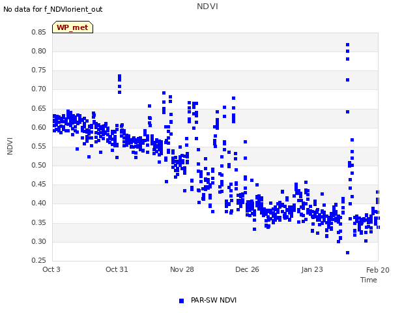This screenshot has height=313, width=417.
Task: Click the 0.70 y-axis tick label
Action: coord(38,89)
